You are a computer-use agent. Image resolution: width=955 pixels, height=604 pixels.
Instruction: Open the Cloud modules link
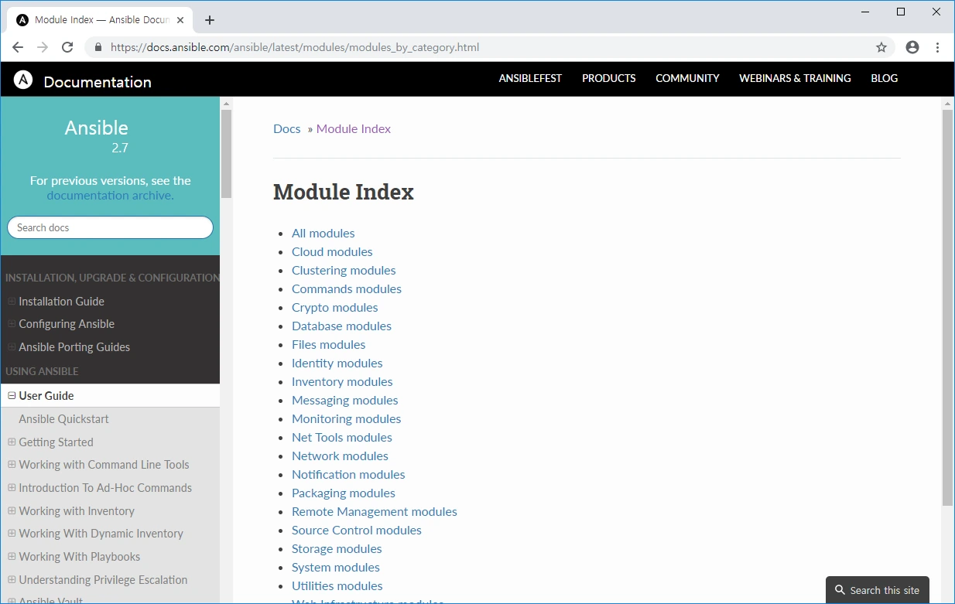pos(332,251)
